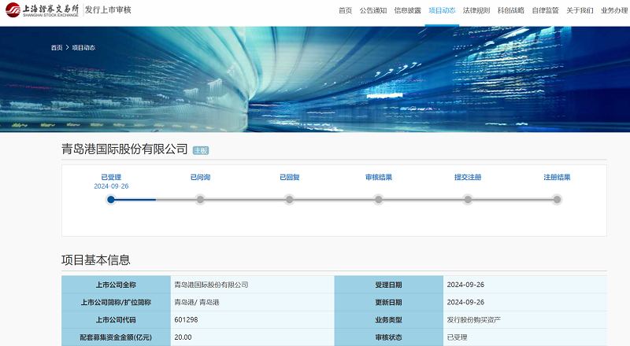The width and height of the screenshot is (630, 346).
Task: Navigate to 自律监管 section
Action: (x=545, y=10)
